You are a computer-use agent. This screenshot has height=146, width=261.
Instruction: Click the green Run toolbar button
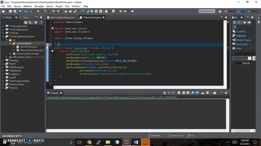click(38, 11)
